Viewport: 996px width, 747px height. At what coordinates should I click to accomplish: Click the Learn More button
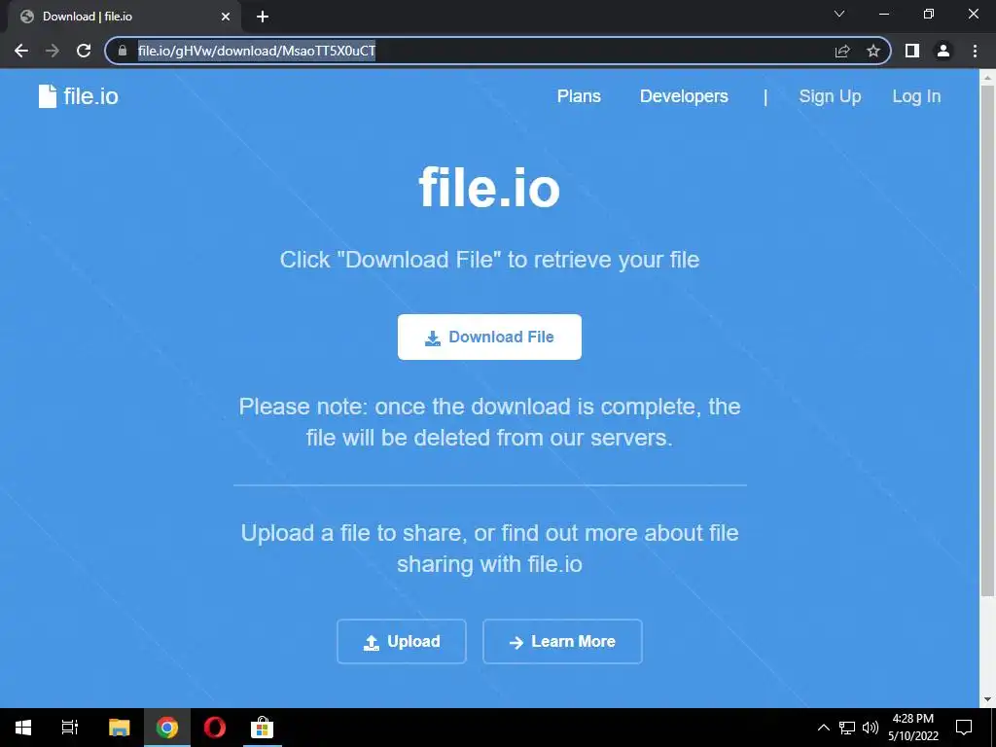coord(562,642)
